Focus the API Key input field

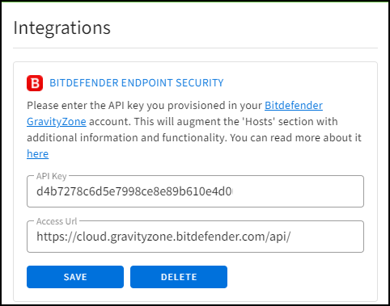point(195,191)
